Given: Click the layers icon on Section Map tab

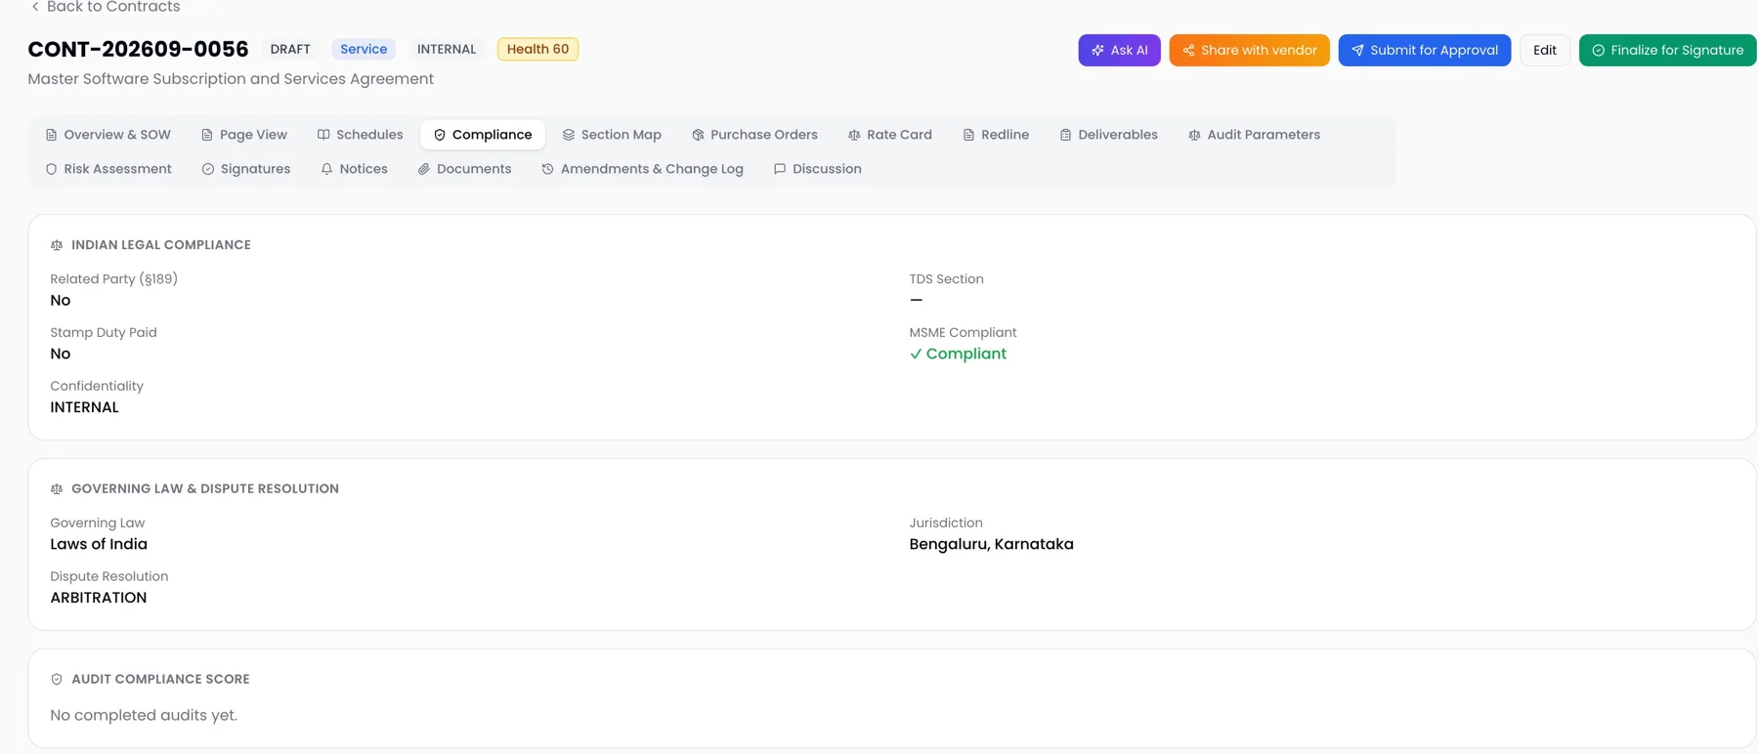Looking at the screenshot, I should pyautogui.click(x=568, y=135).
